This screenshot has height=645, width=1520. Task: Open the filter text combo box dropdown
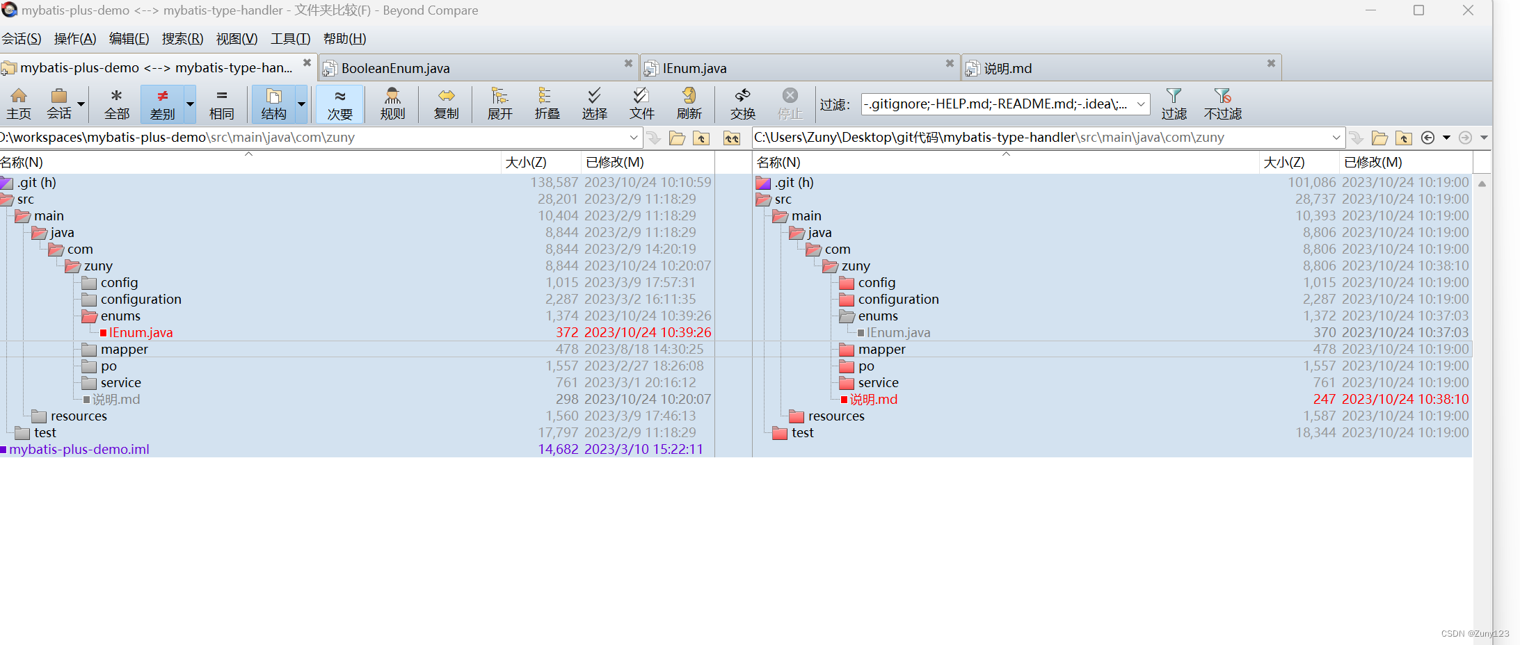click(x=1141, y=104)
